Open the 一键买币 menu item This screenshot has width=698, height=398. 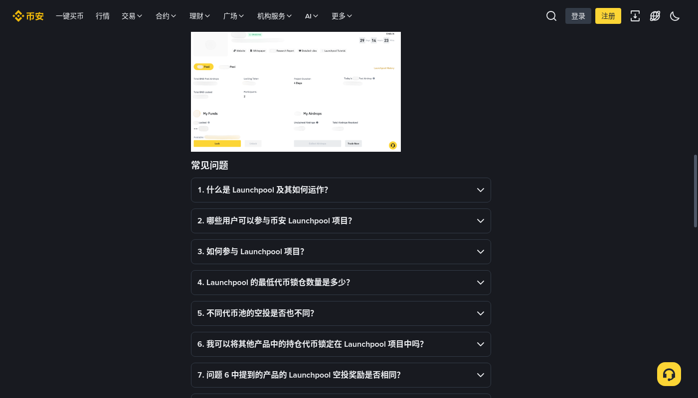point(70,16)
